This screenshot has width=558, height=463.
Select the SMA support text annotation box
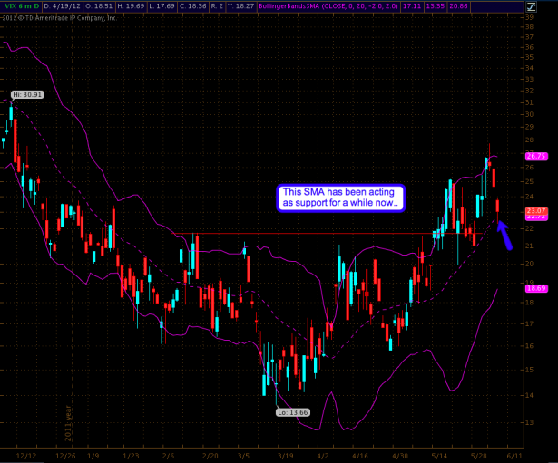[x=341, y=198]
